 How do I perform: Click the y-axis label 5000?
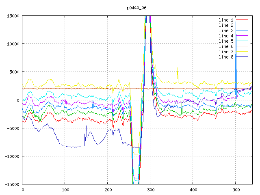coord(15,72)
